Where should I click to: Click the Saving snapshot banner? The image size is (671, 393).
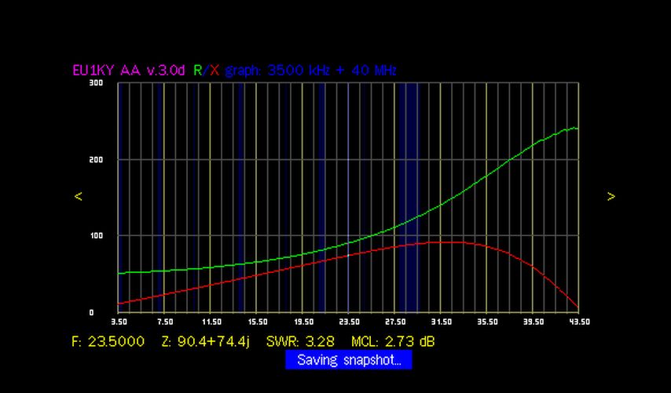[348, 360]
